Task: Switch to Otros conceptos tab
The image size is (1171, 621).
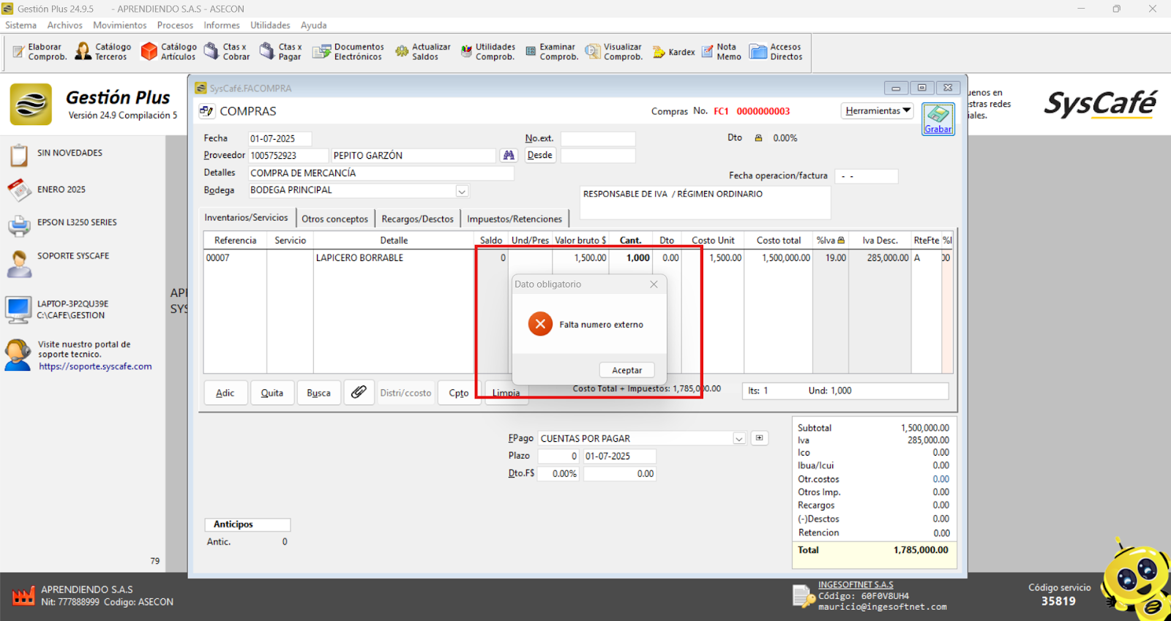Action: [334, 219]
